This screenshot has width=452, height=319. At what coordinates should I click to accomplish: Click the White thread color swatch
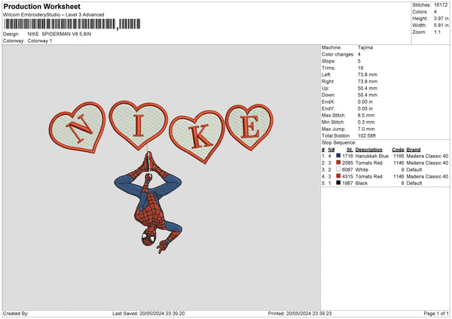pos(338,169)
